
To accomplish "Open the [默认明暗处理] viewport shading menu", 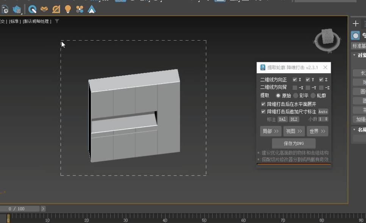I will coord(37,21).
